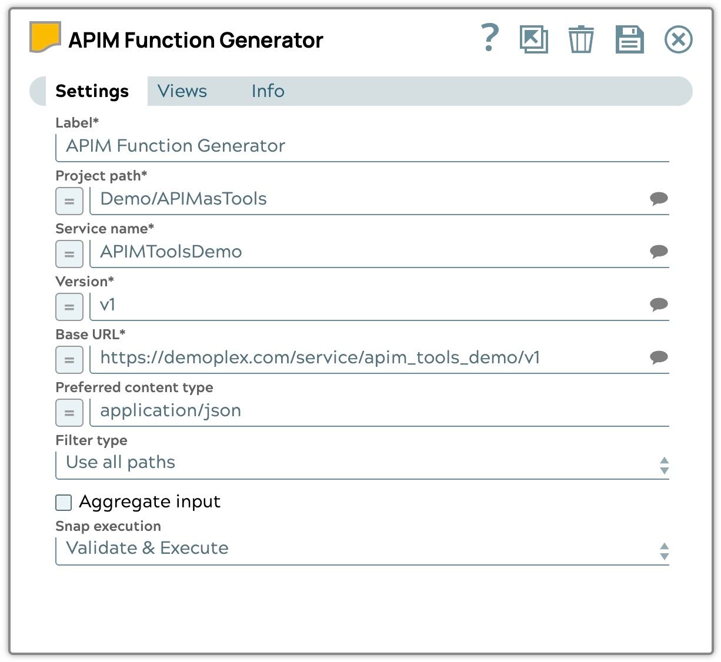Enable the Aggregate input checkbox

[x=64, y=502]
